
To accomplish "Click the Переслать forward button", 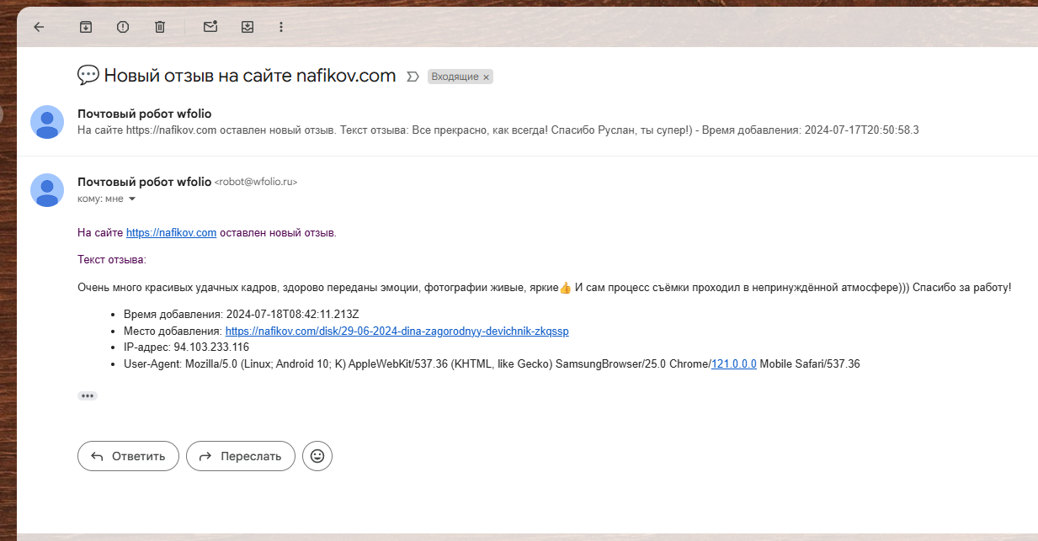I will point(241,455).
